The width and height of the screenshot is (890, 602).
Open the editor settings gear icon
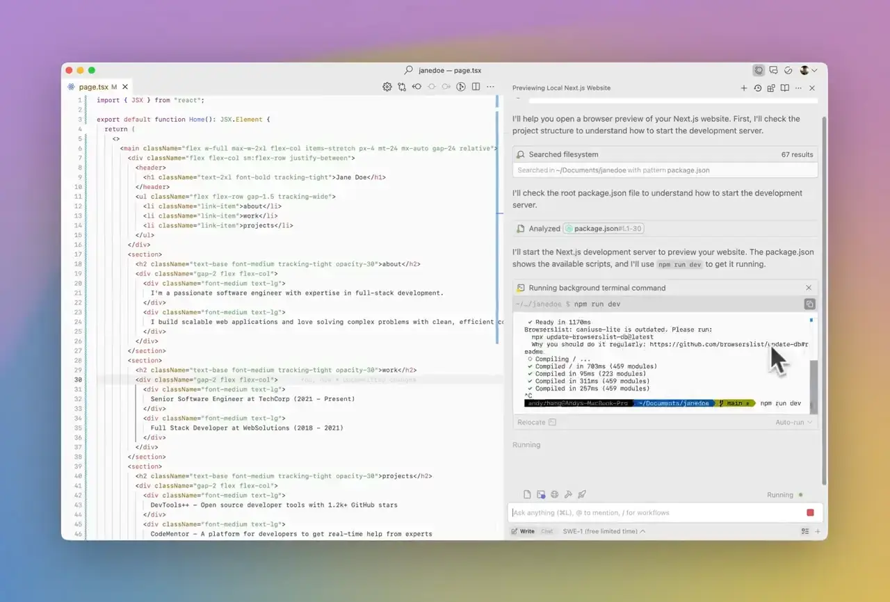click(387, 86)
